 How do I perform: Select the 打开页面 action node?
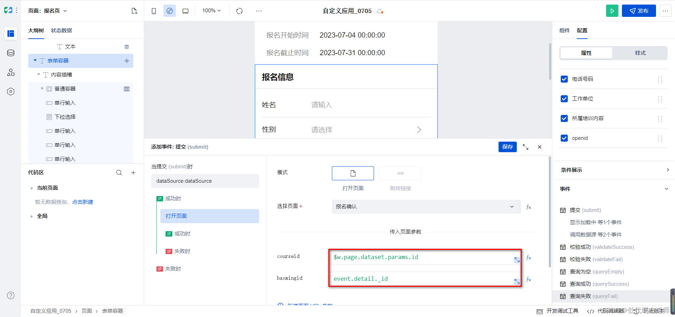(210, 216)
